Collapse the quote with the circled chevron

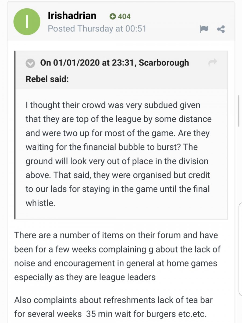(30, 64)
